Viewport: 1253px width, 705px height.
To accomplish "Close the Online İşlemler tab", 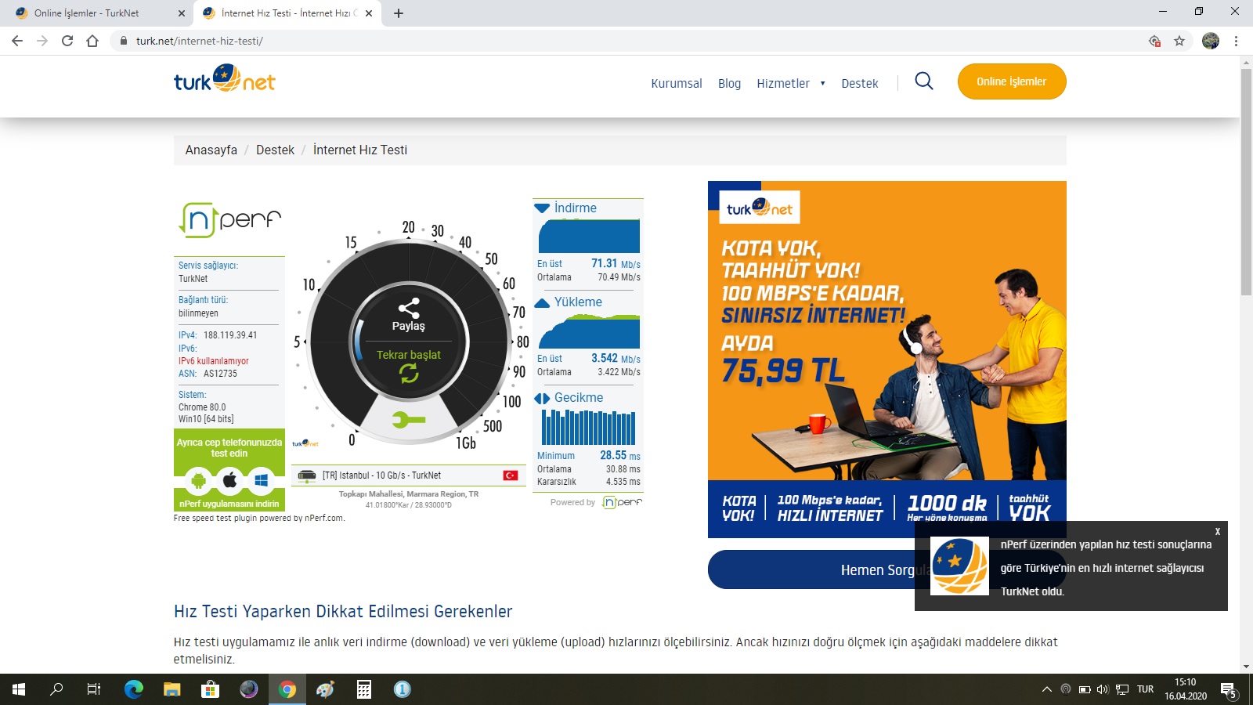I will (x=182, y=13).
